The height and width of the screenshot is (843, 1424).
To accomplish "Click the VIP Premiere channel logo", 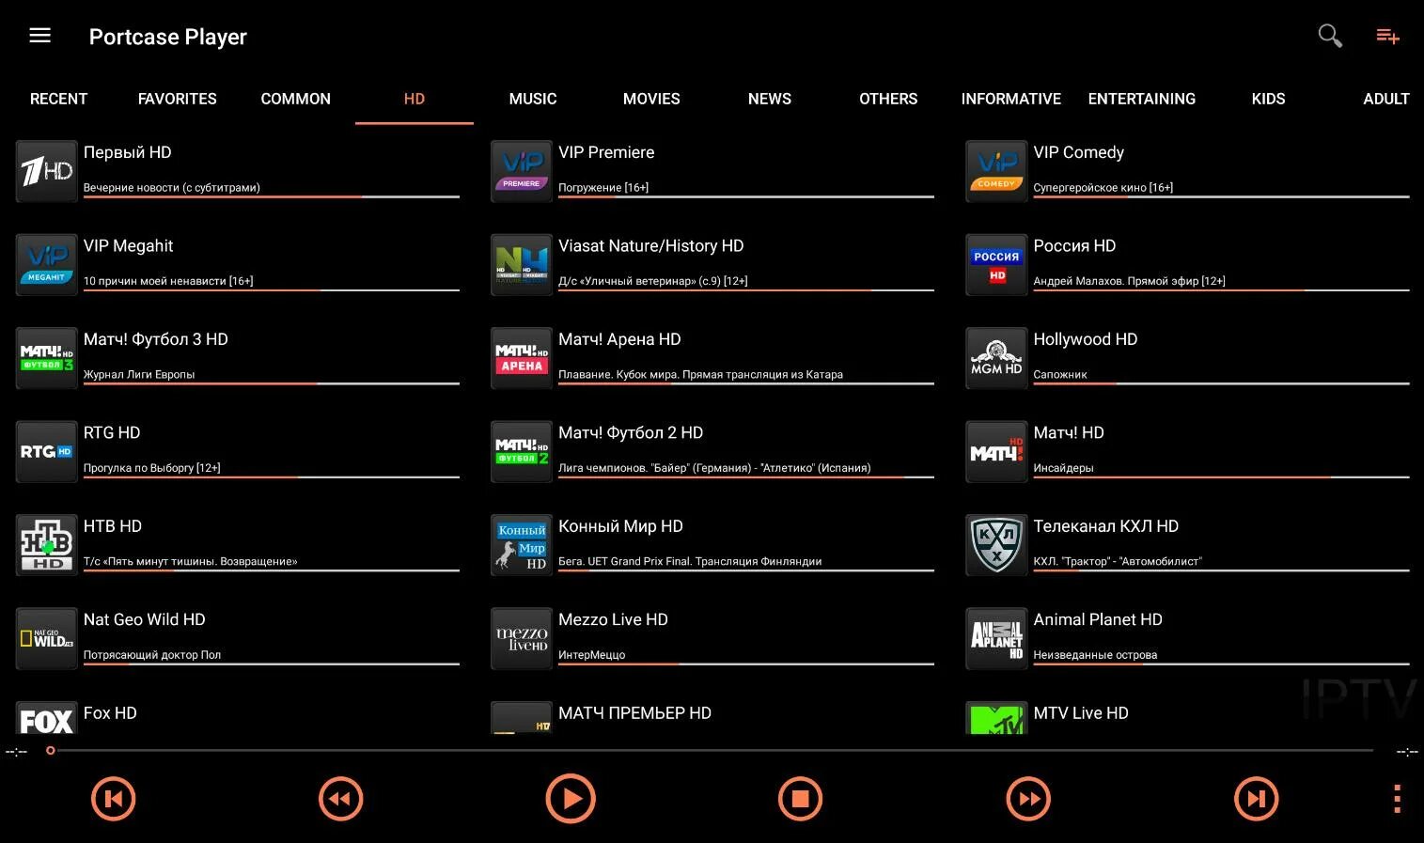I will [522, 171].
